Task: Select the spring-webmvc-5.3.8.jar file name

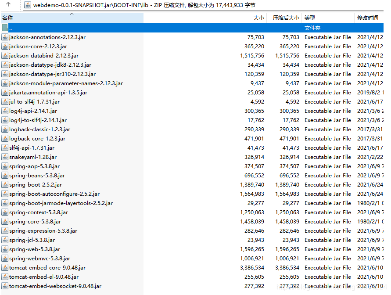Action: [39, 259]
